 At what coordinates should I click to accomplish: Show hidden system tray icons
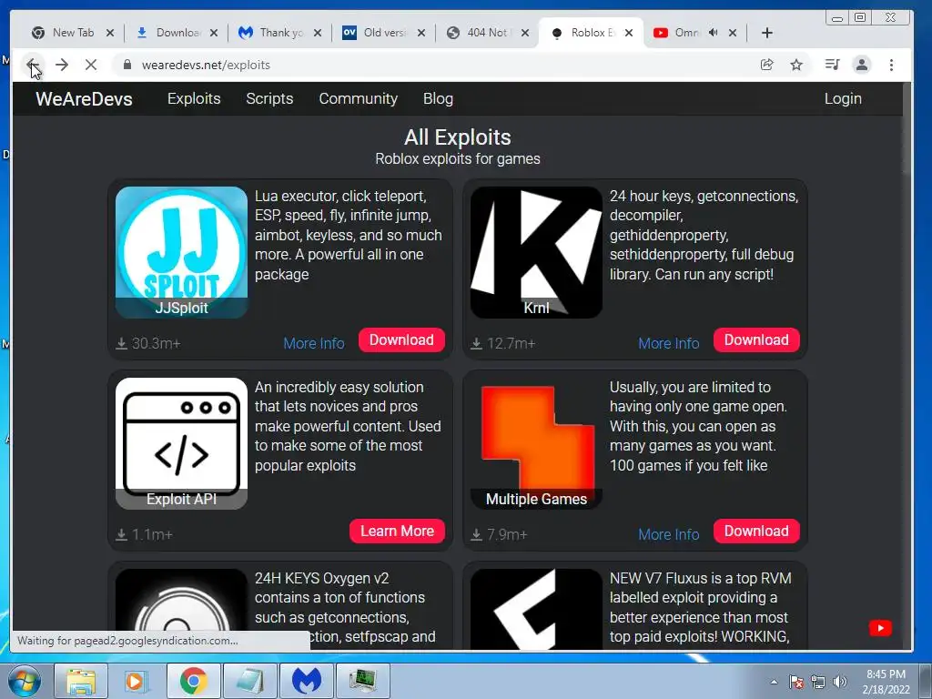pos(774,682)
